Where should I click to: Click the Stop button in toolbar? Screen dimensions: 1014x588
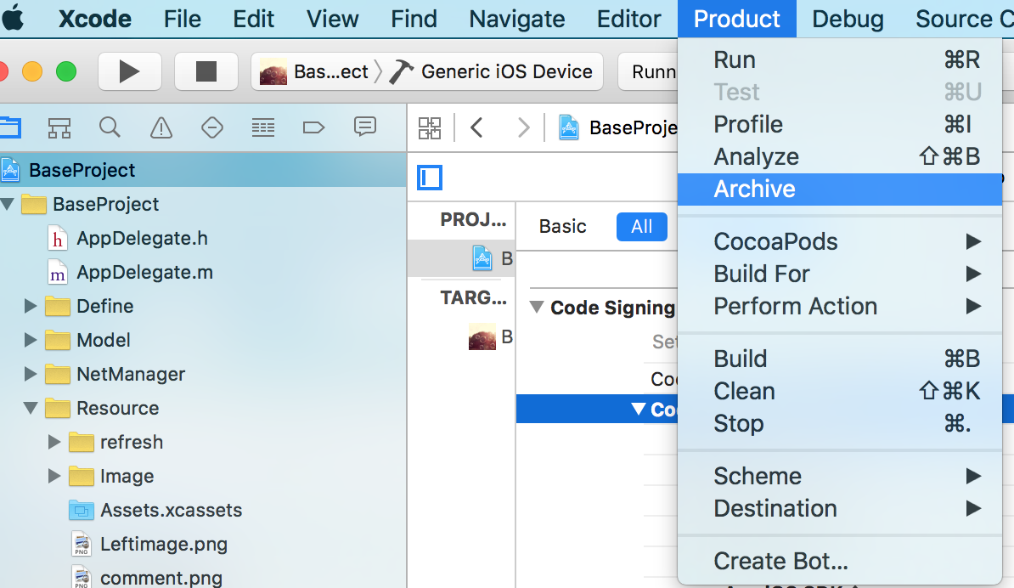[x=206, y=71]
